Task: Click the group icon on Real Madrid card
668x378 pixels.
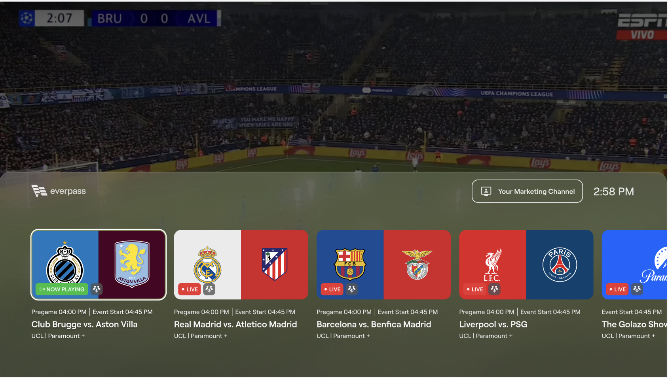Action: [x=209, y=289]
